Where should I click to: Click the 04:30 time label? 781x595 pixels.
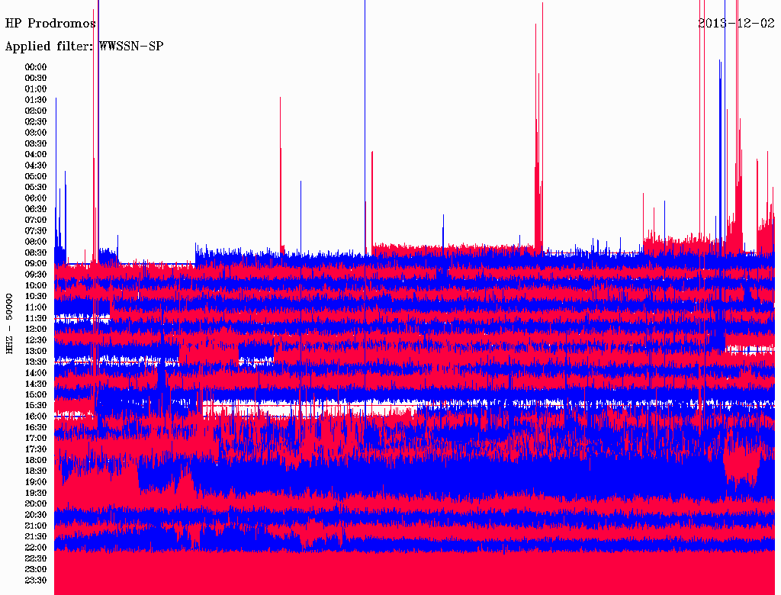[x=36, y=165]
